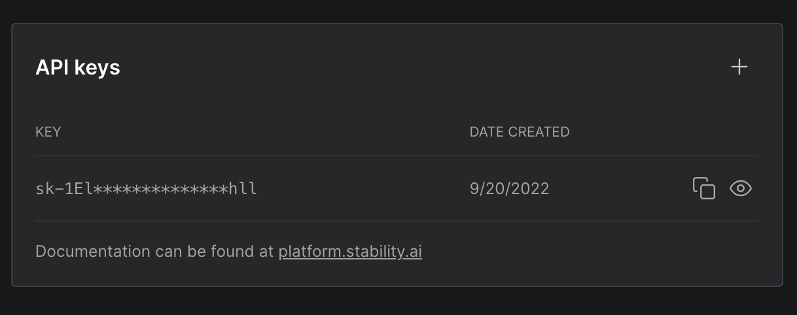Click the word "found" in the footer text

coord(230,252)
